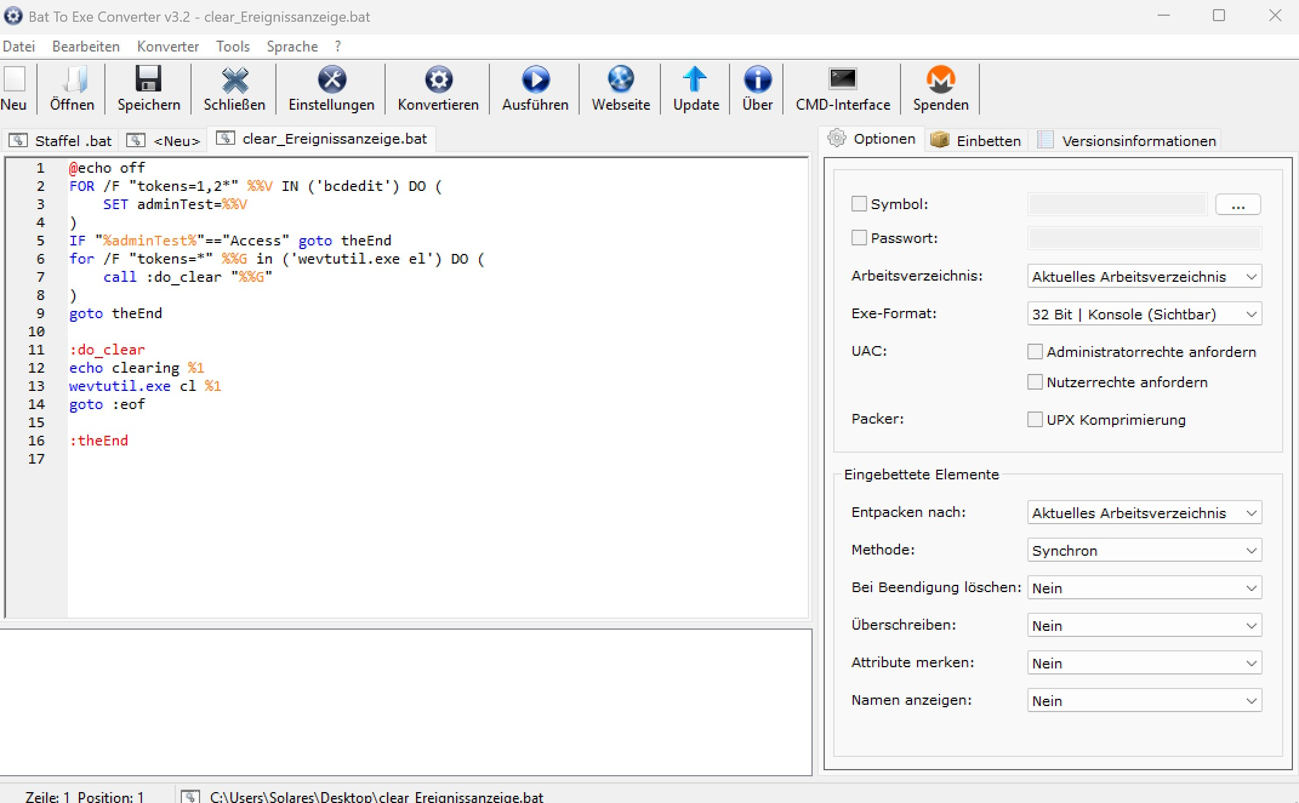Click line number 10 in the gutter
1299x803 pixels.
[36, 332]
